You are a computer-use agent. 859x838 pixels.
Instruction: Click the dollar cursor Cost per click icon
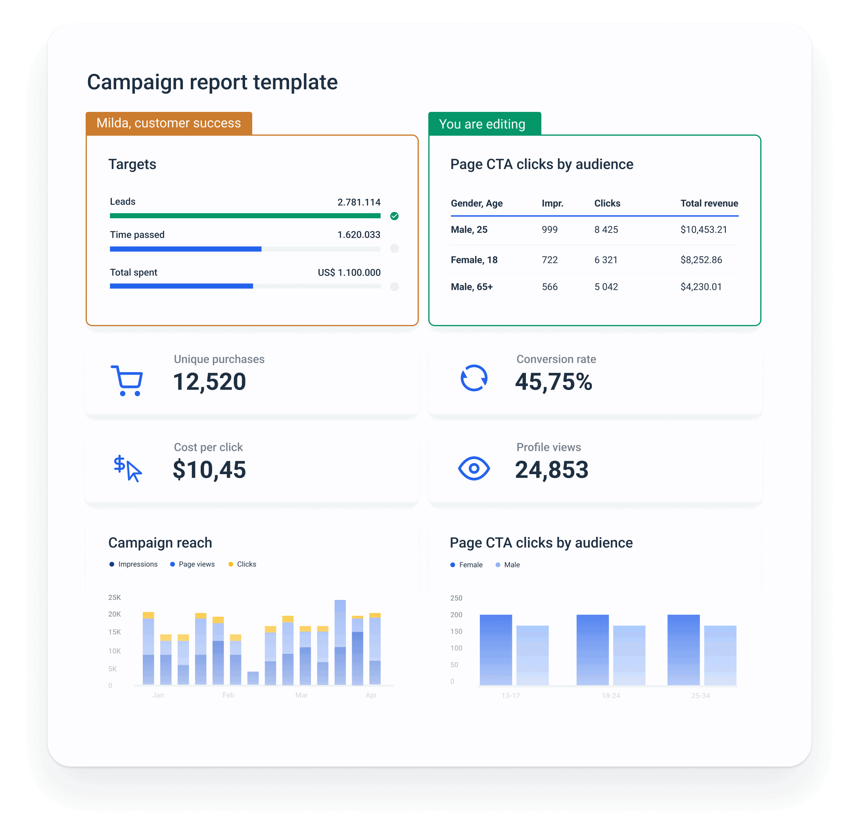[x=127, y=469]
